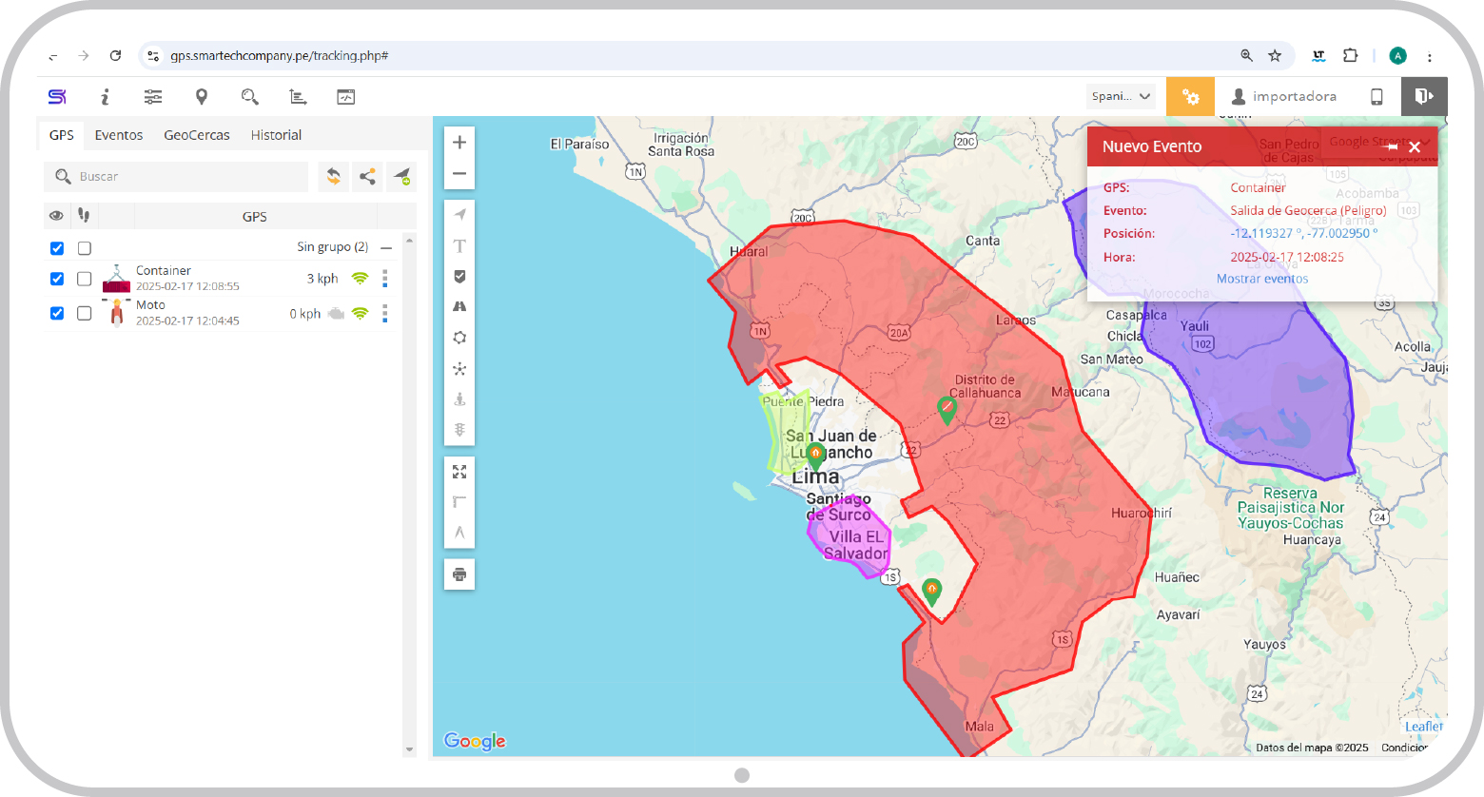Screen dimensions: 1484x797
Task: Open the fullscreen map toggle icon
Action: (x=459, y=472)
